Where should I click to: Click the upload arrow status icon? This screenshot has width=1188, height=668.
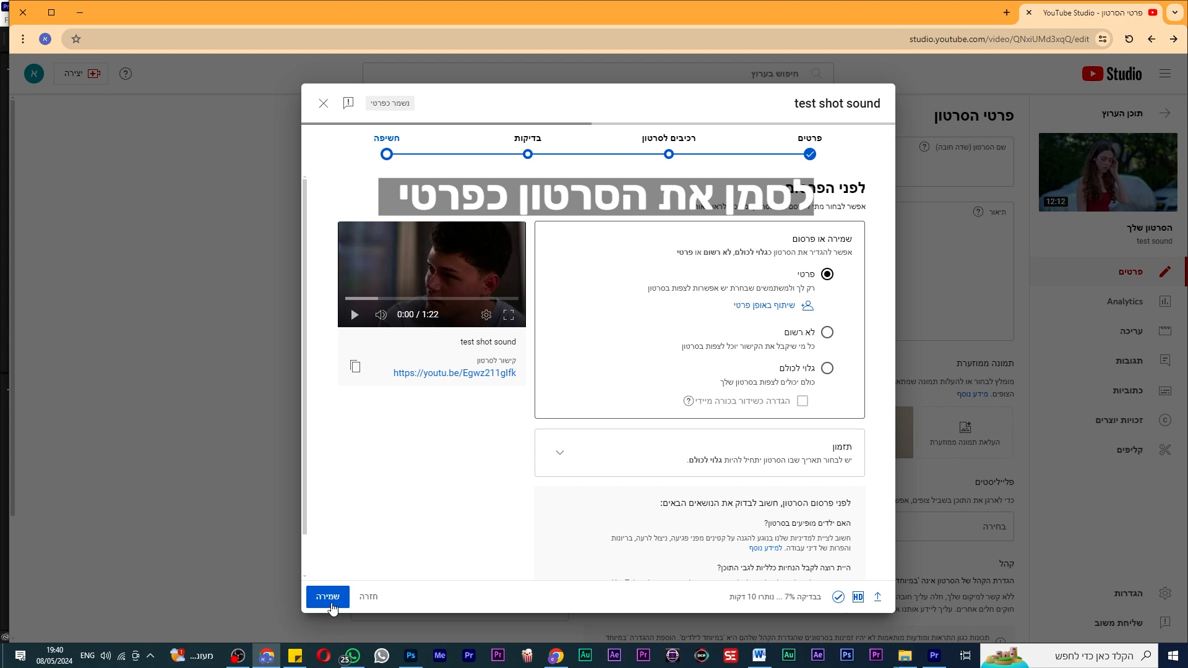[x=877, y=597]
